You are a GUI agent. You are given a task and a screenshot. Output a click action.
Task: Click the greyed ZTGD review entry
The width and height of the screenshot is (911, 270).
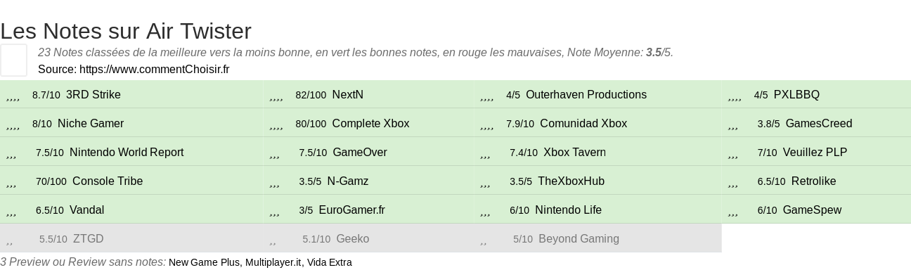[89, 239]
